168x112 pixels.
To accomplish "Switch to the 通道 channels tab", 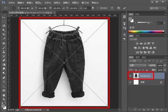I will point(137,57).
